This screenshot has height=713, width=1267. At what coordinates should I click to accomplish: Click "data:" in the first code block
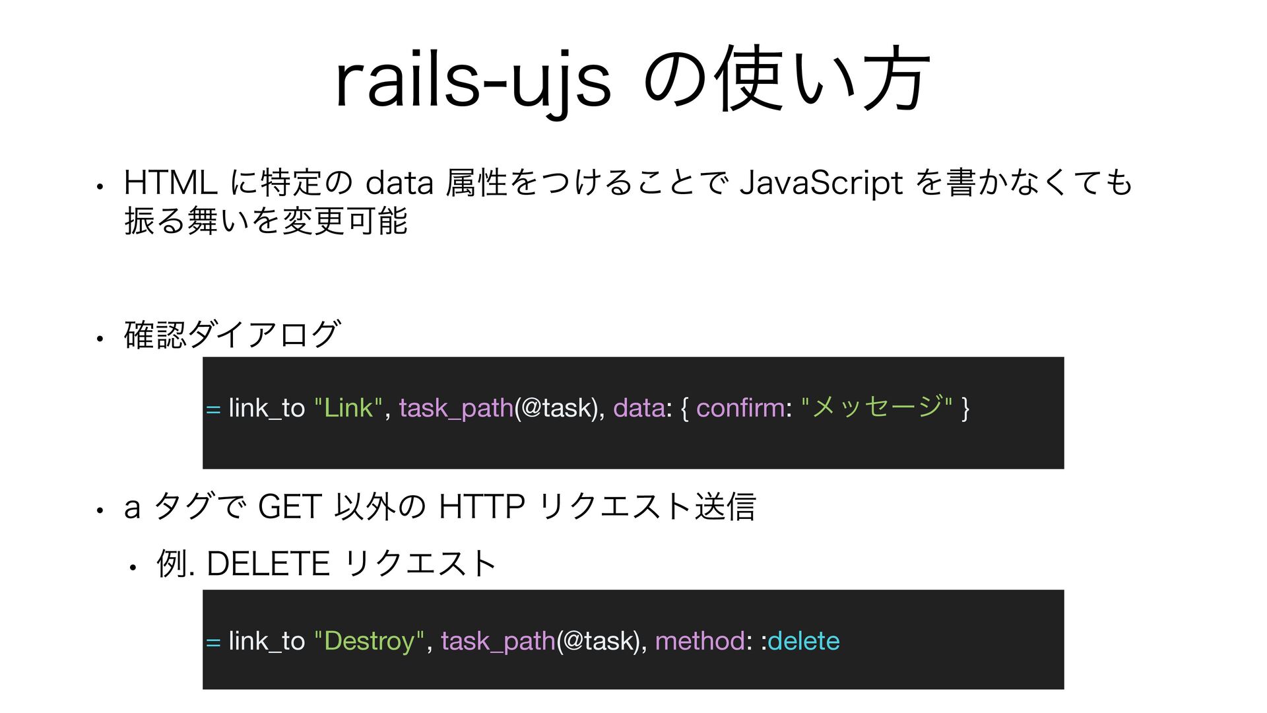click(x=642, y=408)
